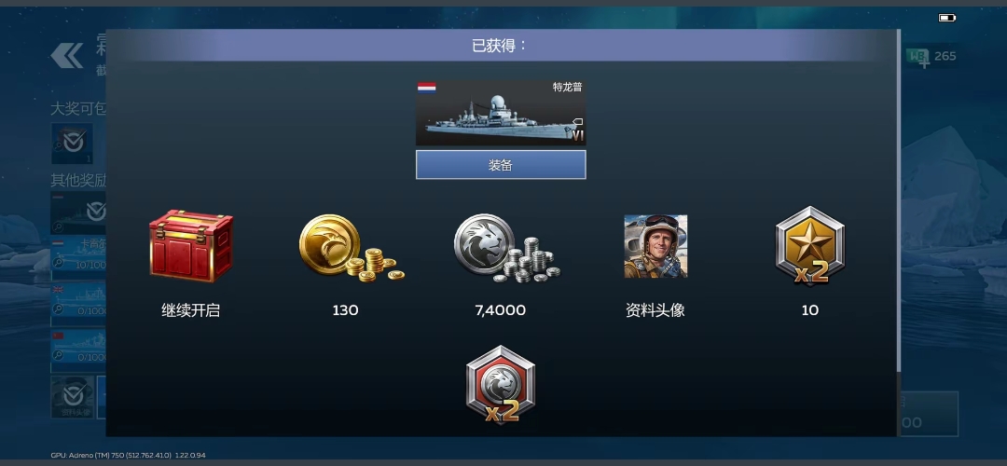Select the gold coins reward icon
Image resolution: width=1007 pixels, height=466 pixels.
(352, 248)
